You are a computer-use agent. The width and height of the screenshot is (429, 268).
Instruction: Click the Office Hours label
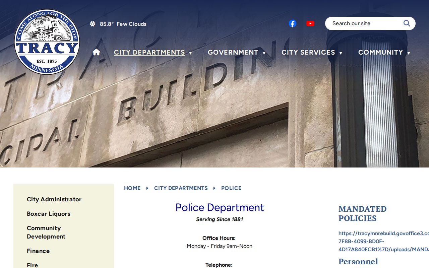pyautogui.click(x=219, y=238)
